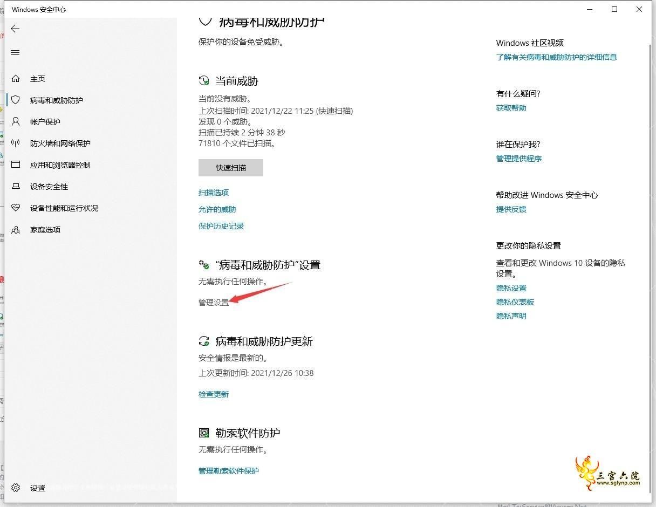The height and width of the screenshot is (507, 656).
Task: Click the heart icon for device performance
Action: [x=16, y=208]
